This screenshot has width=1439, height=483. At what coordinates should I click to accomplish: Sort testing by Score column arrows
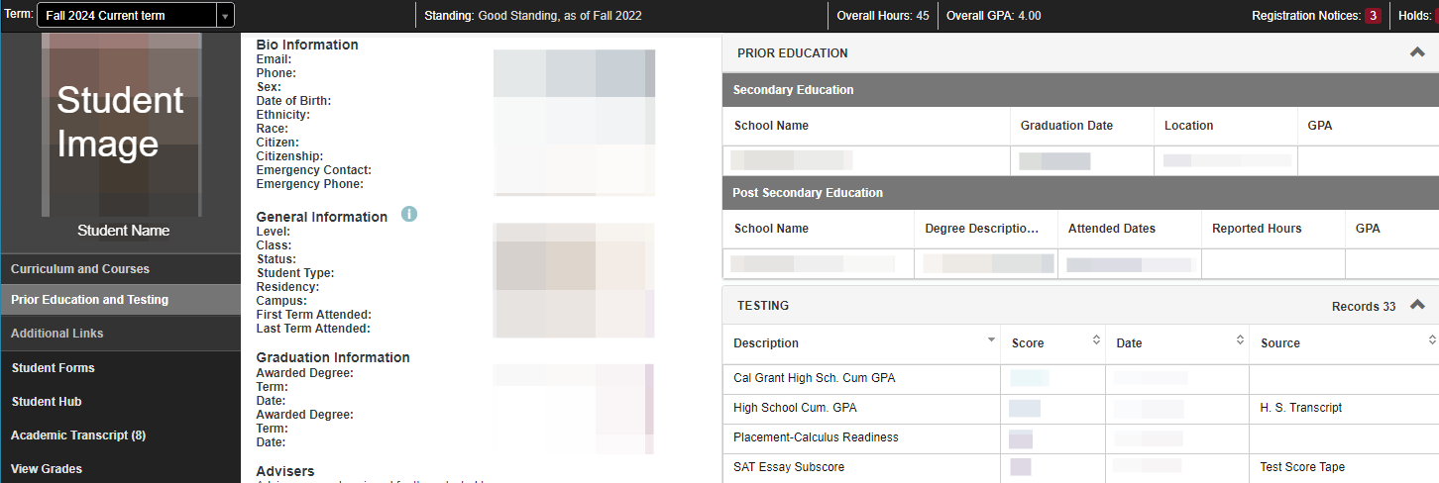(1096, 340)
